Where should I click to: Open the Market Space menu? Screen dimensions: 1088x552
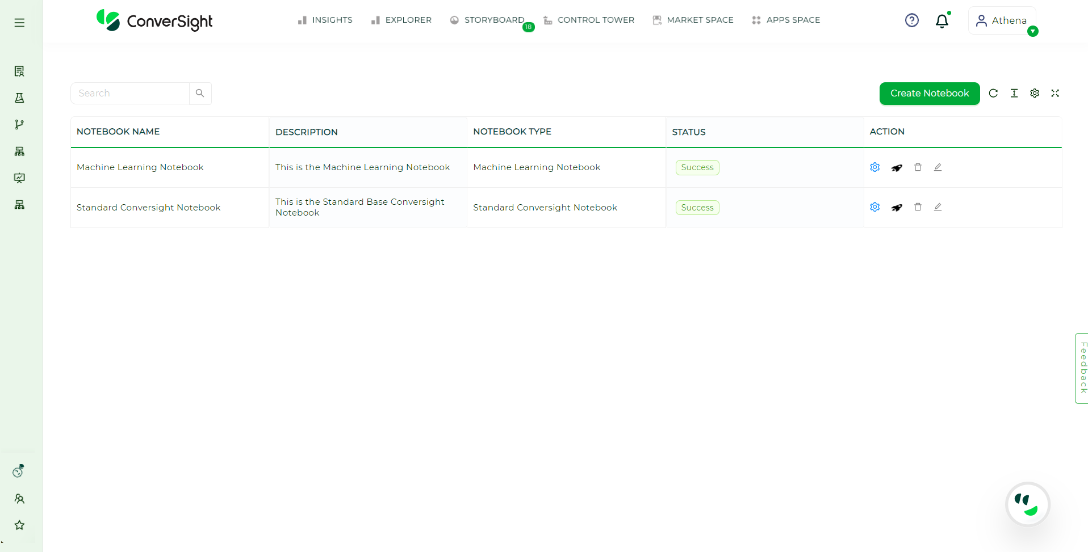pyautogui.click(x=693, y=20)
